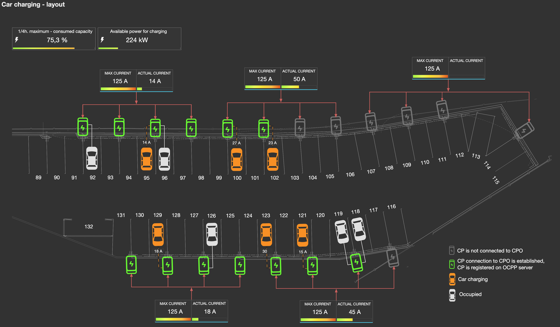Select the orange charging car in spot 121

click(302, 234)
